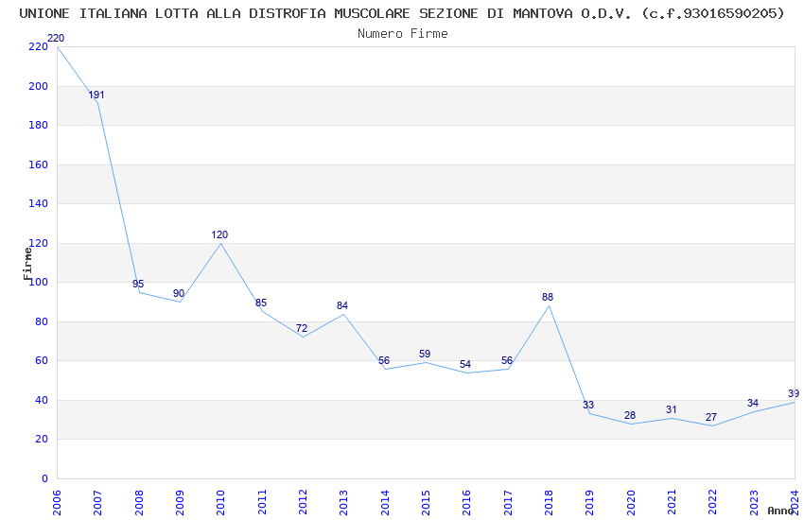Click the x-axis year label 2008
The image size is (804, 520).
click(139, 502)
